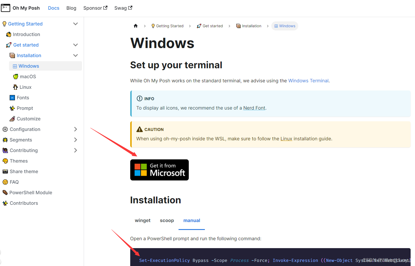Click the Contributing person icon

(x=5, y=150)
